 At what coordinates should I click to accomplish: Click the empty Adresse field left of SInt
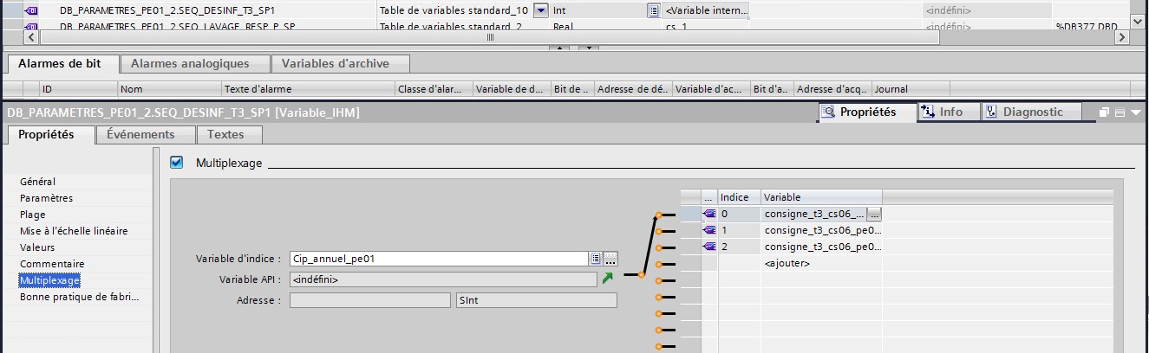click(370, 300)
